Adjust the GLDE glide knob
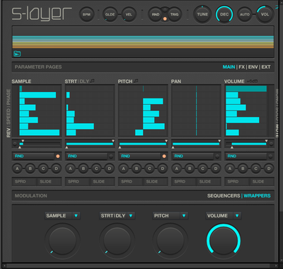 click(110, 15)
